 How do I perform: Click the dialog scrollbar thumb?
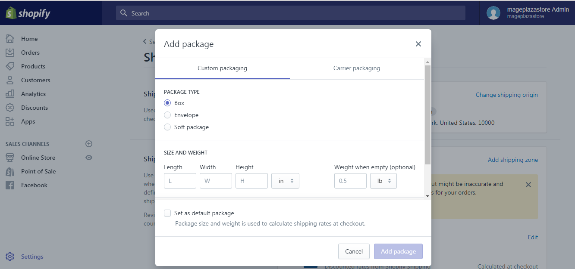(427, 114)
